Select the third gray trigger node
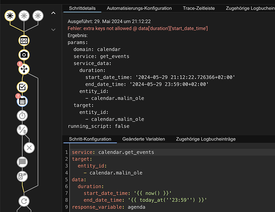275x212 pixels. [38, 16]
